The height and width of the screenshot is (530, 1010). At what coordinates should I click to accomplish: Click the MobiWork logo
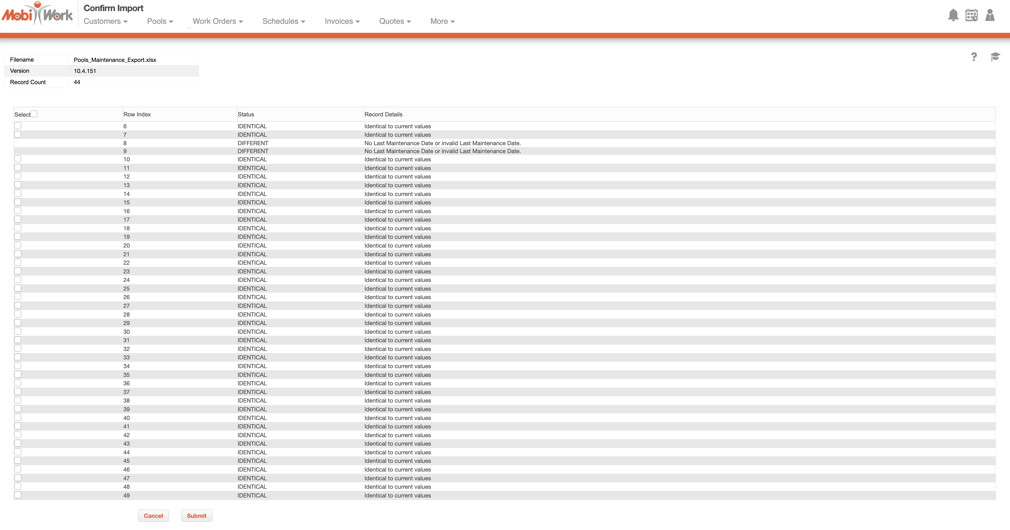coord(37,14)
